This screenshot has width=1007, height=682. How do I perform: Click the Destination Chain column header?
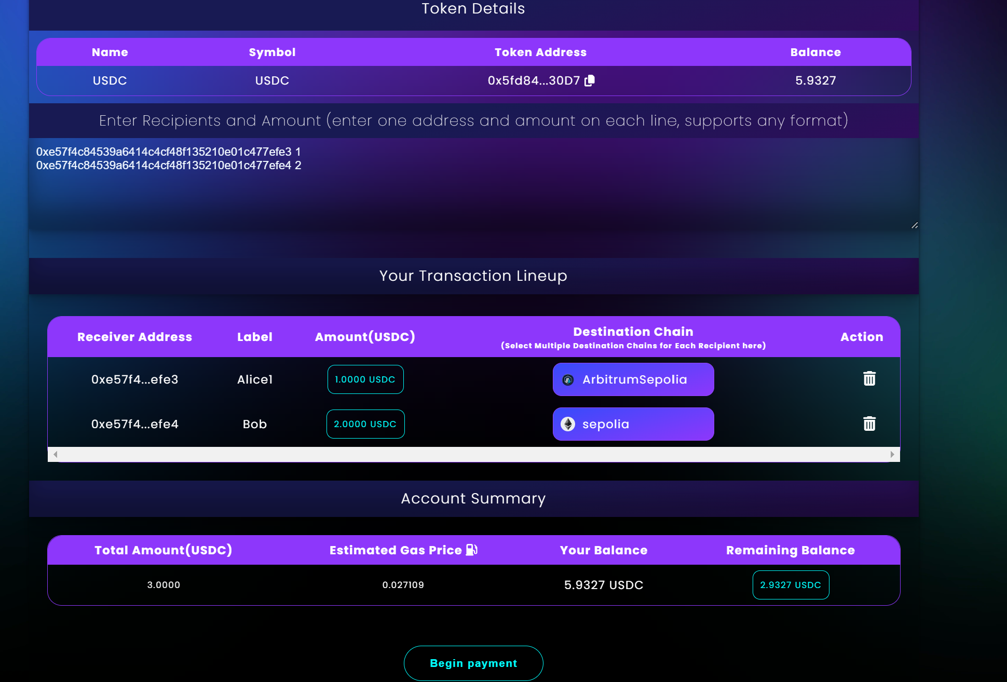tap(633, 332)
